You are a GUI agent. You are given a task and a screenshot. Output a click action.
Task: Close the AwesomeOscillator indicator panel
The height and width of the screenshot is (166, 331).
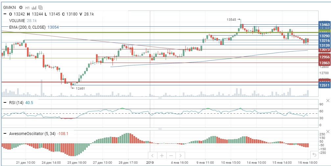327,132
